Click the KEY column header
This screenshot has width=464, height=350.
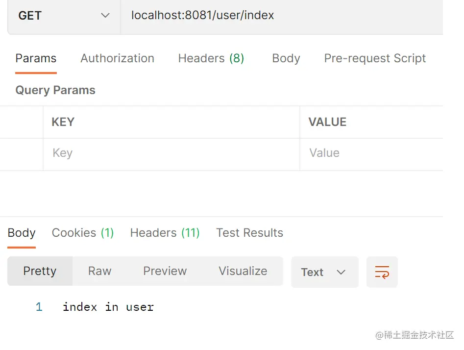63,122
